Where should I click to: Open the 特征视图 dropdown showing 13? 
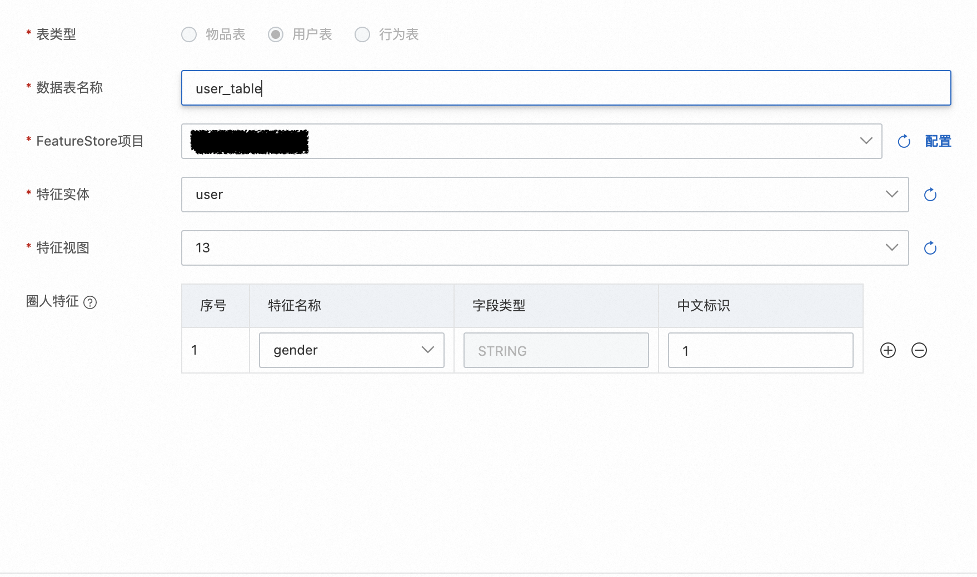545,248
